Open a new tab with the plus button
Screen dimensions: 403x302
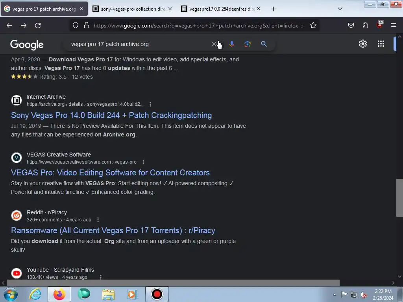click(x=273, y=9)
